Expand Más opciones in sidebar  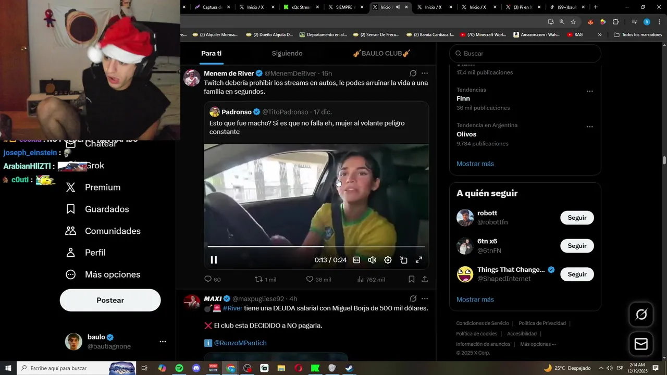pos(103,274)
